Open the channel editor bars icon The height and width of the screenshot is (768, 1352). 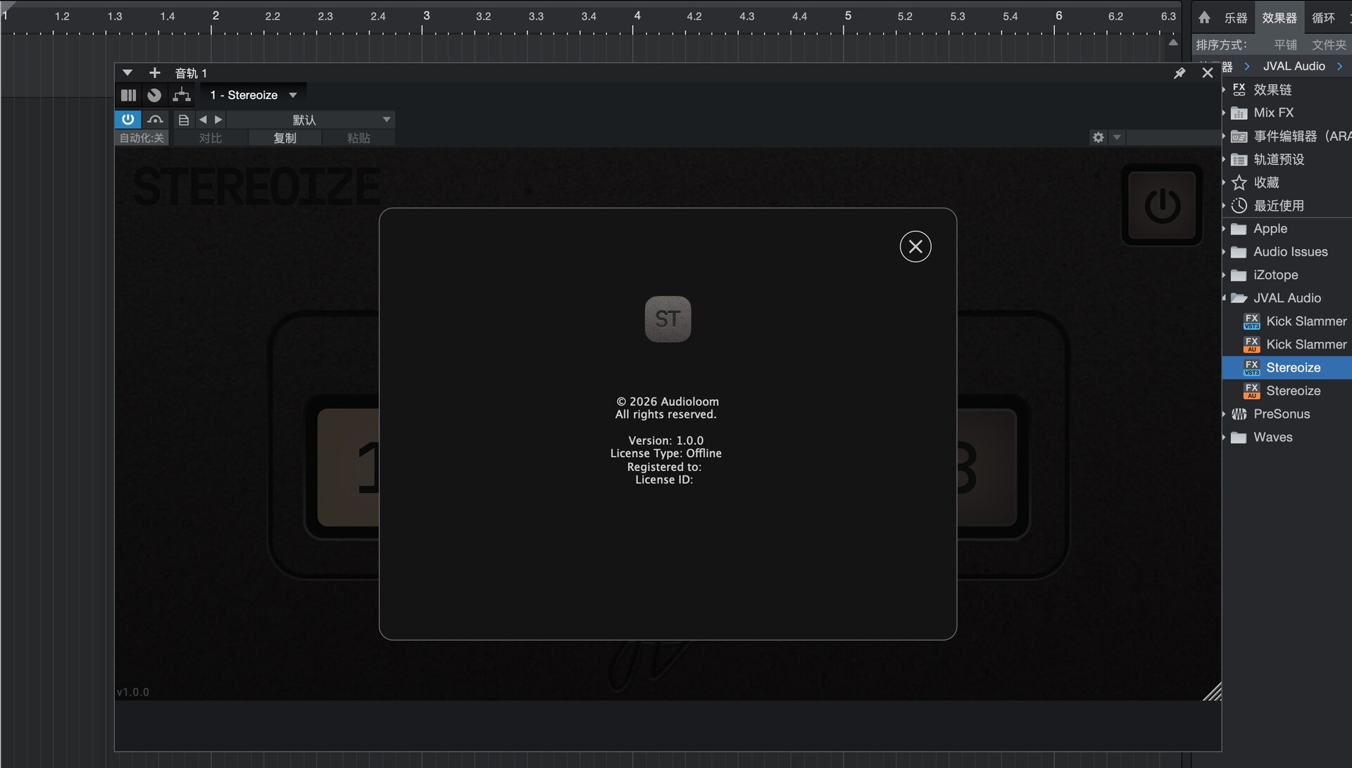click(128, 95)
